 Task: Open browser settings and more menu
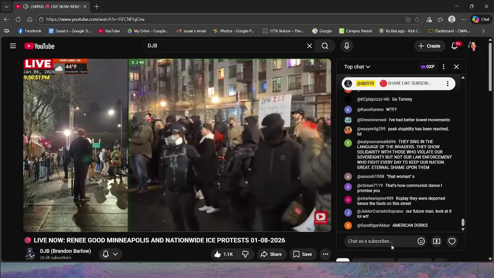coord(463,19)
